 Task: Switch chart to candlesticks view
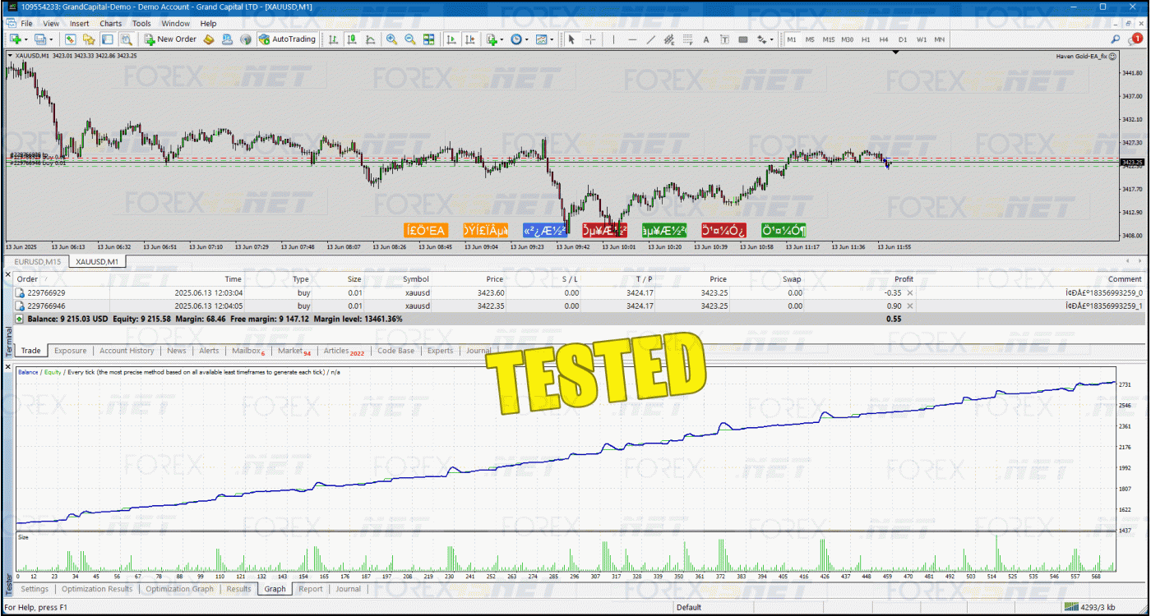click(352, 39)
